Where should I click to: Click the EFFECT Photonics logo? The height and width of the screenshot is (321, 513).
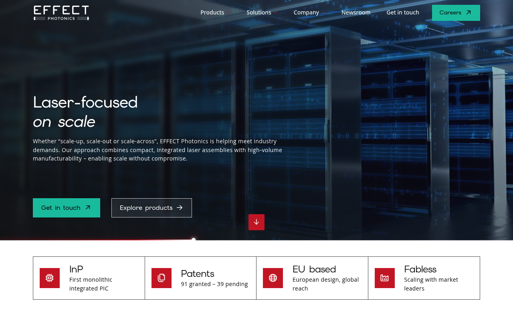[x=61, y=13]
